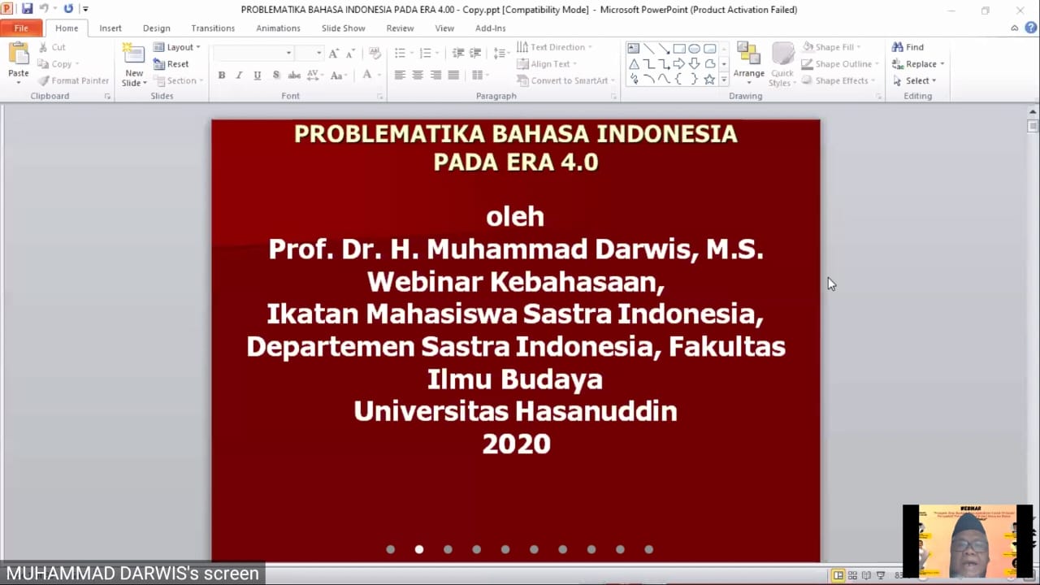Select the Rectangle shape tool

click(x=679, y=48)
